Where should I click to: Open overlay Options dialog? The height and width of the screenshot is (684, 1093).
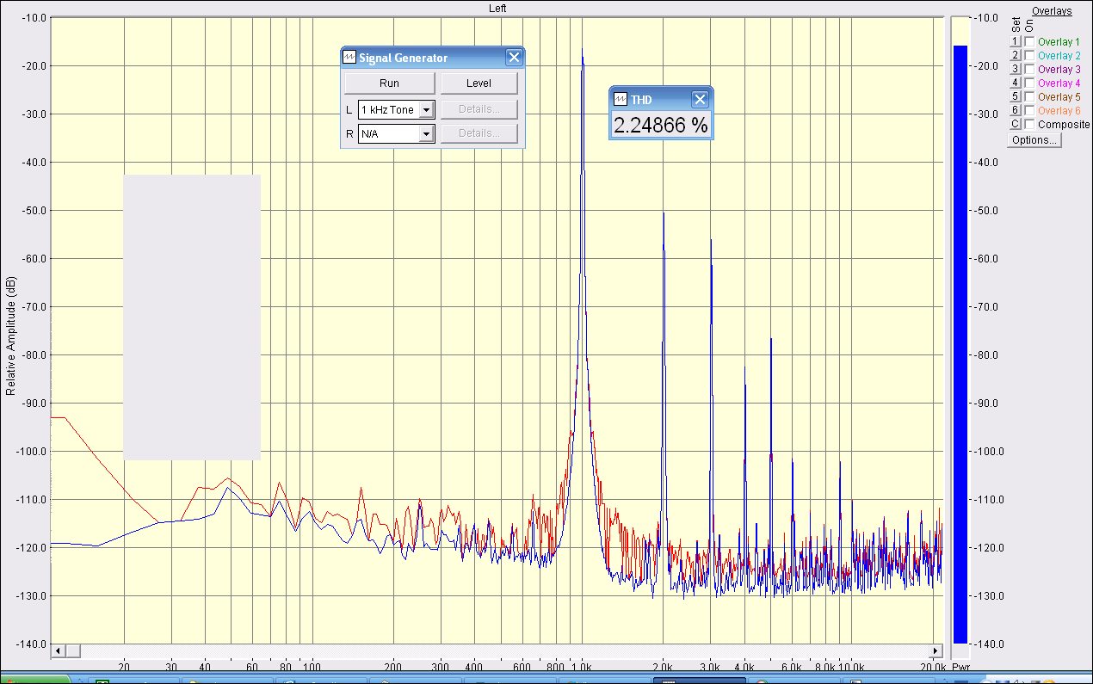pyautogui.click(x=1034, y=140)
